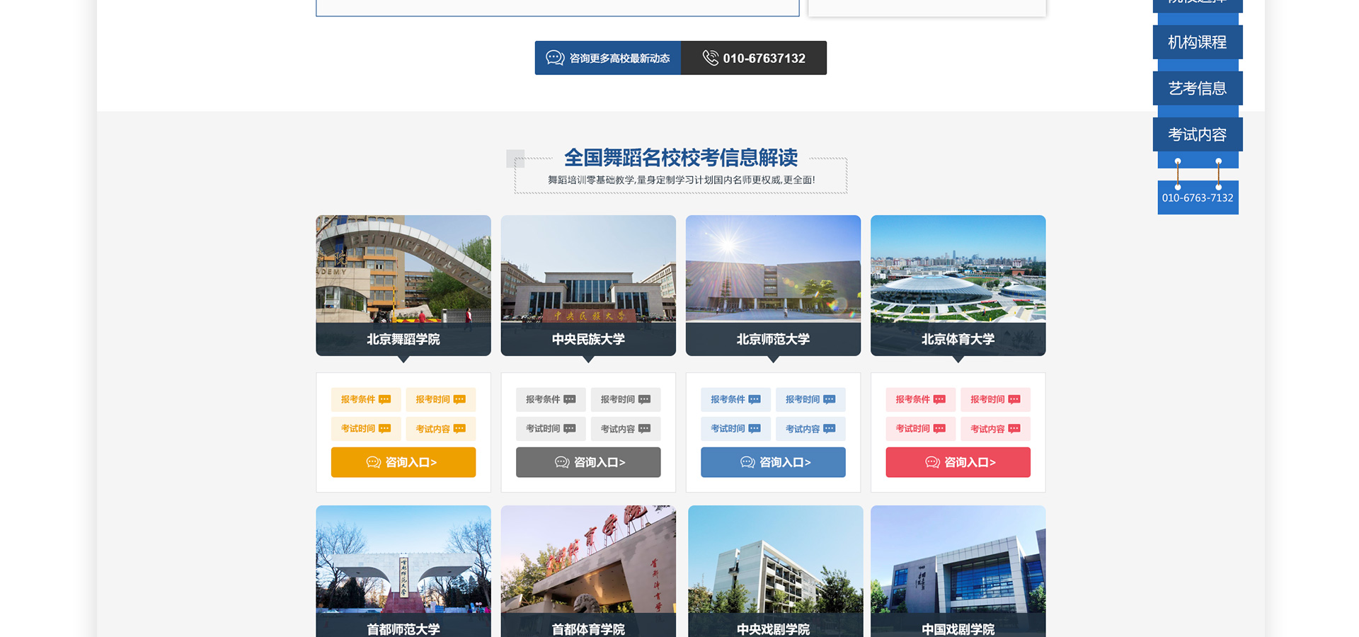This screenshot has height=637, width=1359.
Task: Click chat icon in orange 咨询入口 button
Action: (373, 462)
